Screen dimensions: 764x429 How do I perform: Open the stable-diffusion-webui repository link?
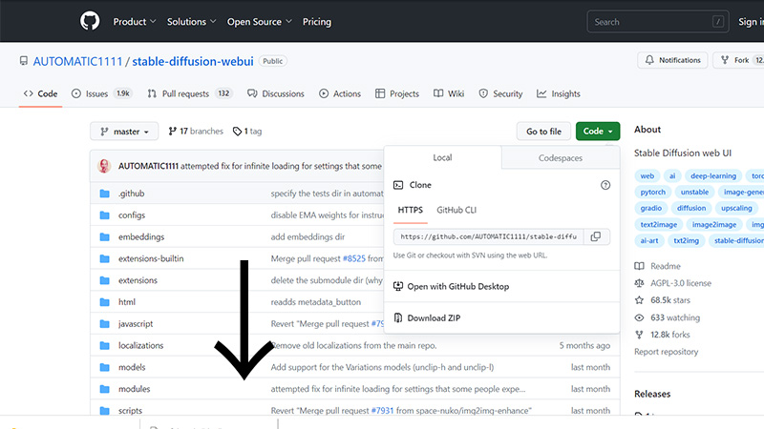pos(193,61)
